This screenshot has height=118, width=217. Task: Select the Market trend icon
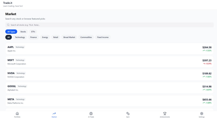click(54, 114)
